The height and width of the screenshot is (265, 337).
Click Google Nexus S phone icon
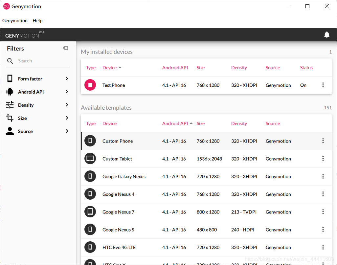point(90,230)
